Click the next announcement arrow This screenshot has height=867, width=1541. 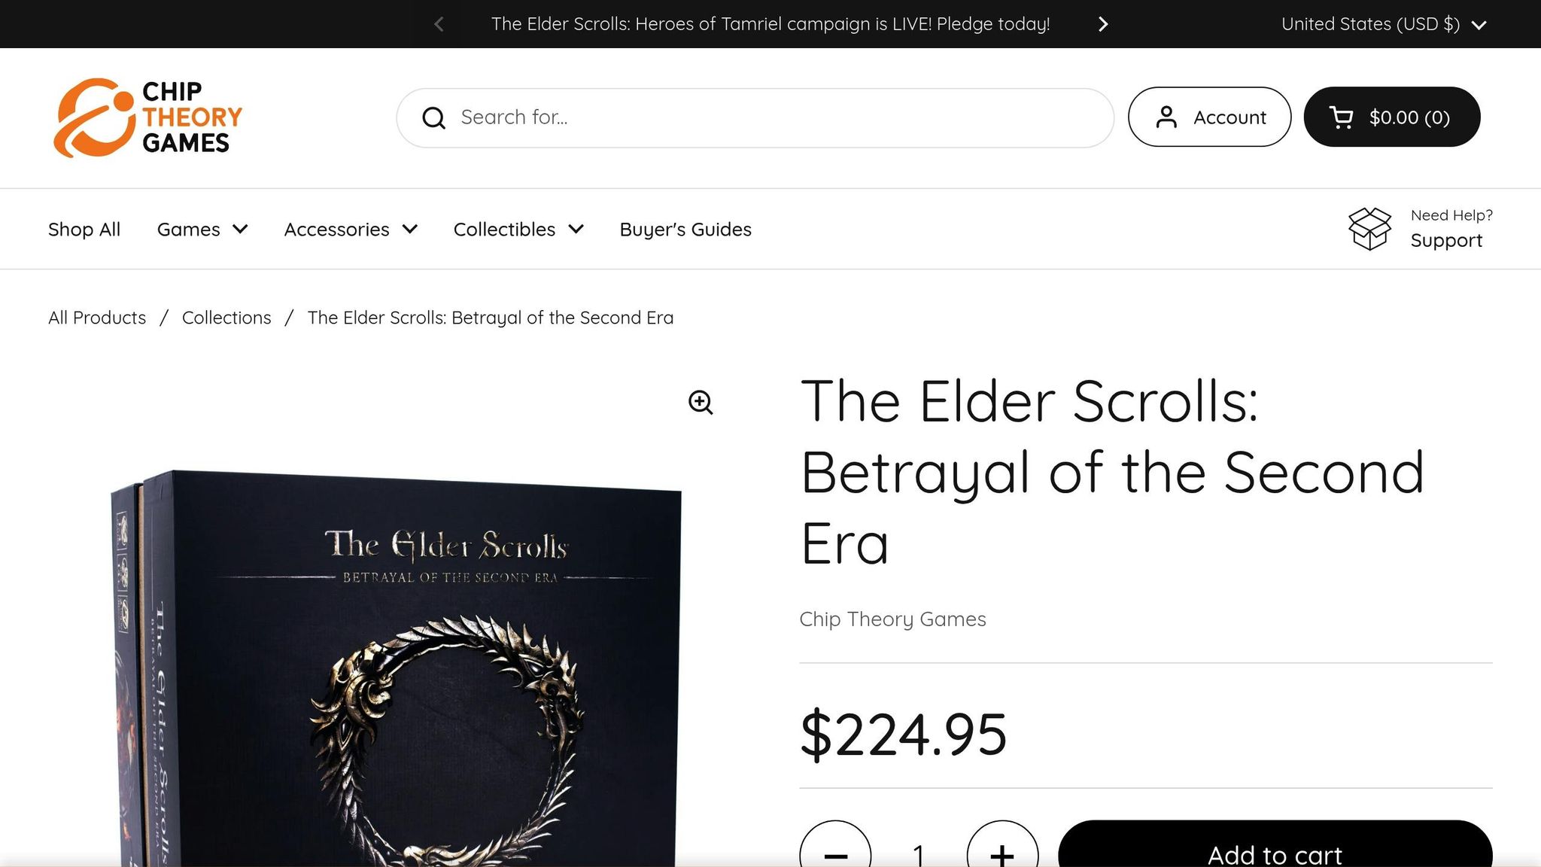click(x=1102, y=24)
